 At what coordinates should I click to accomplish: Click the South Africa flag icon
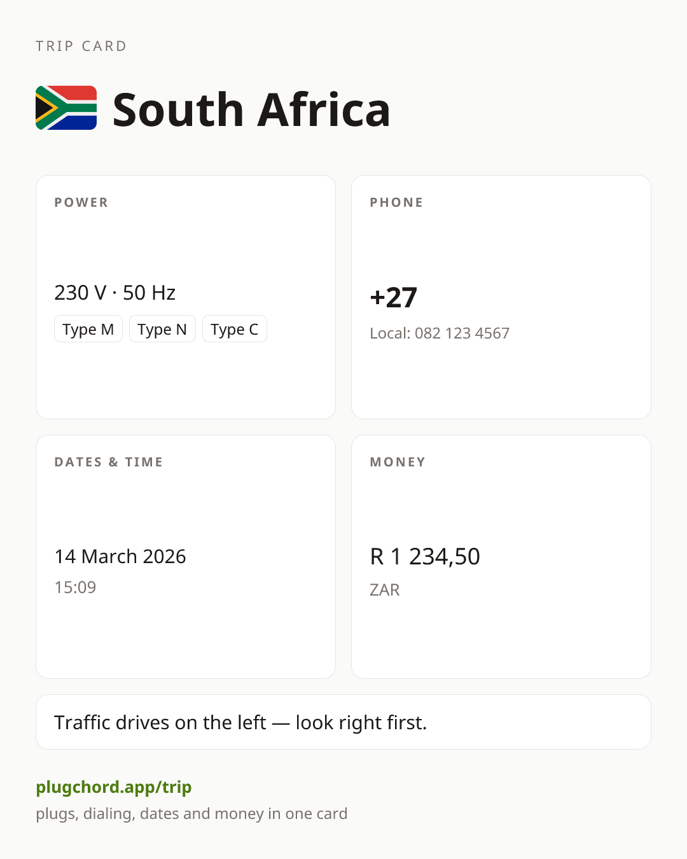tap(66, 108)
